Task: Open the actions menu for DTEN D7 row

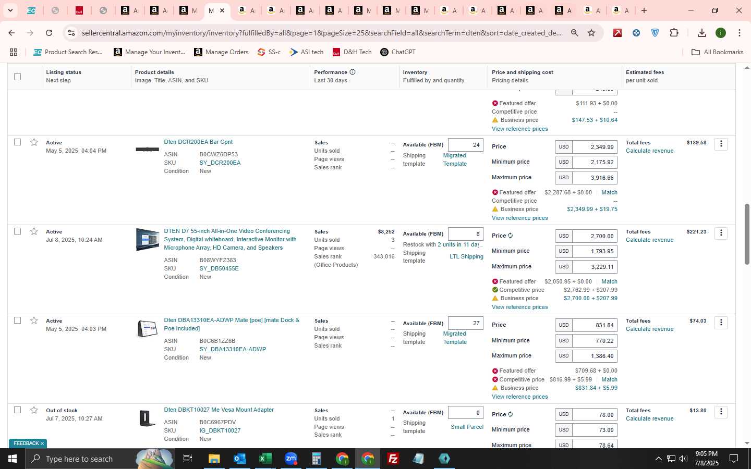Action: tap(721, 233)
